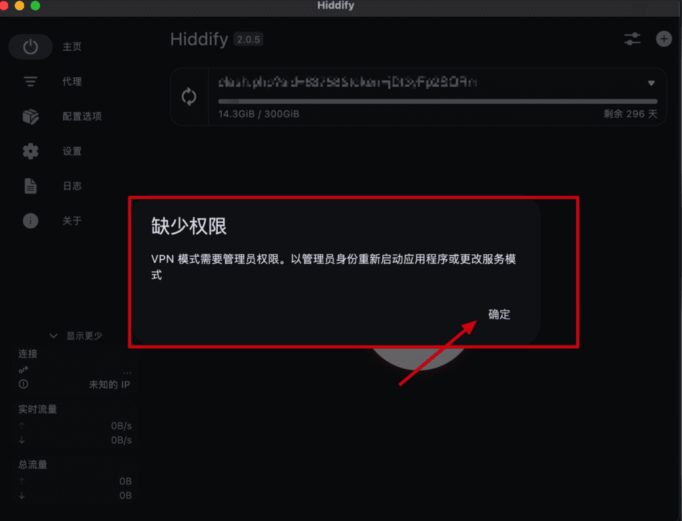Open 设置 gear icon in sidebar
This screenshot has width=682, height=521.
31,151
